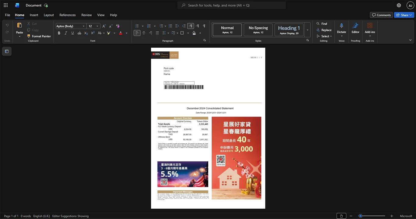The image size is (416, 219).
Task: Decrease paragraph indent
Action: pyautogui.click(x=177, y=26)
